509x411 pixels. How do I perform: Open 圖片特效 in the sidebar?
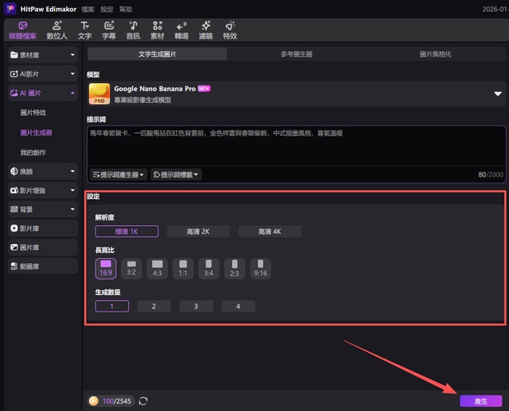click(33, 113)
